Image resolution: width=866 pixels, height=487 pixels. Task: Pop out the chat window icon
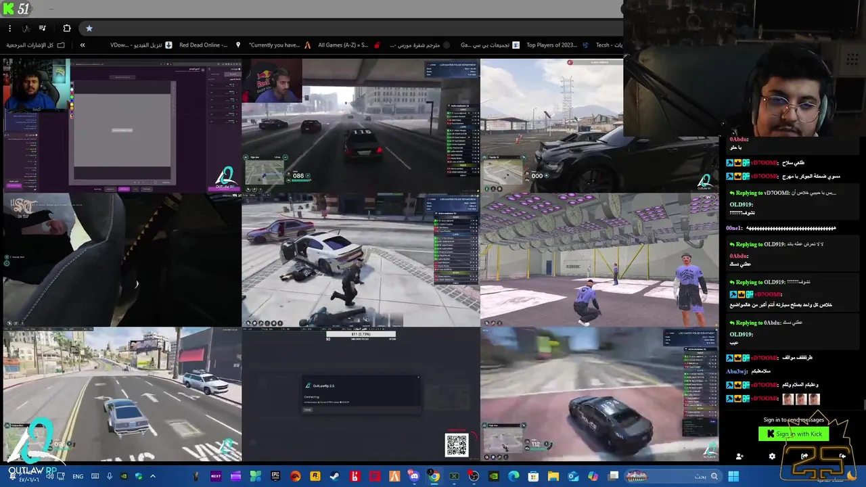click(804, 457)
